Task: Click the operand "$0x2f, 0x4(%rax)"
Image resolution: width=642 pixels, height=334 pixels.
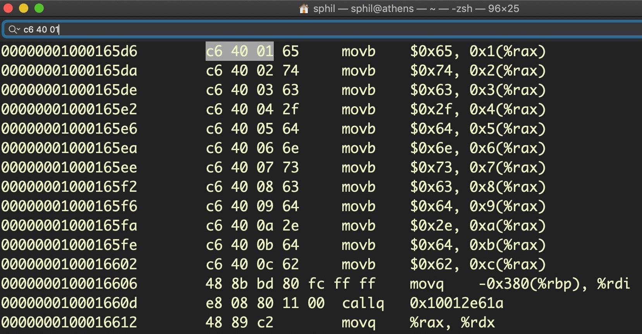Action: pos(478,109)
